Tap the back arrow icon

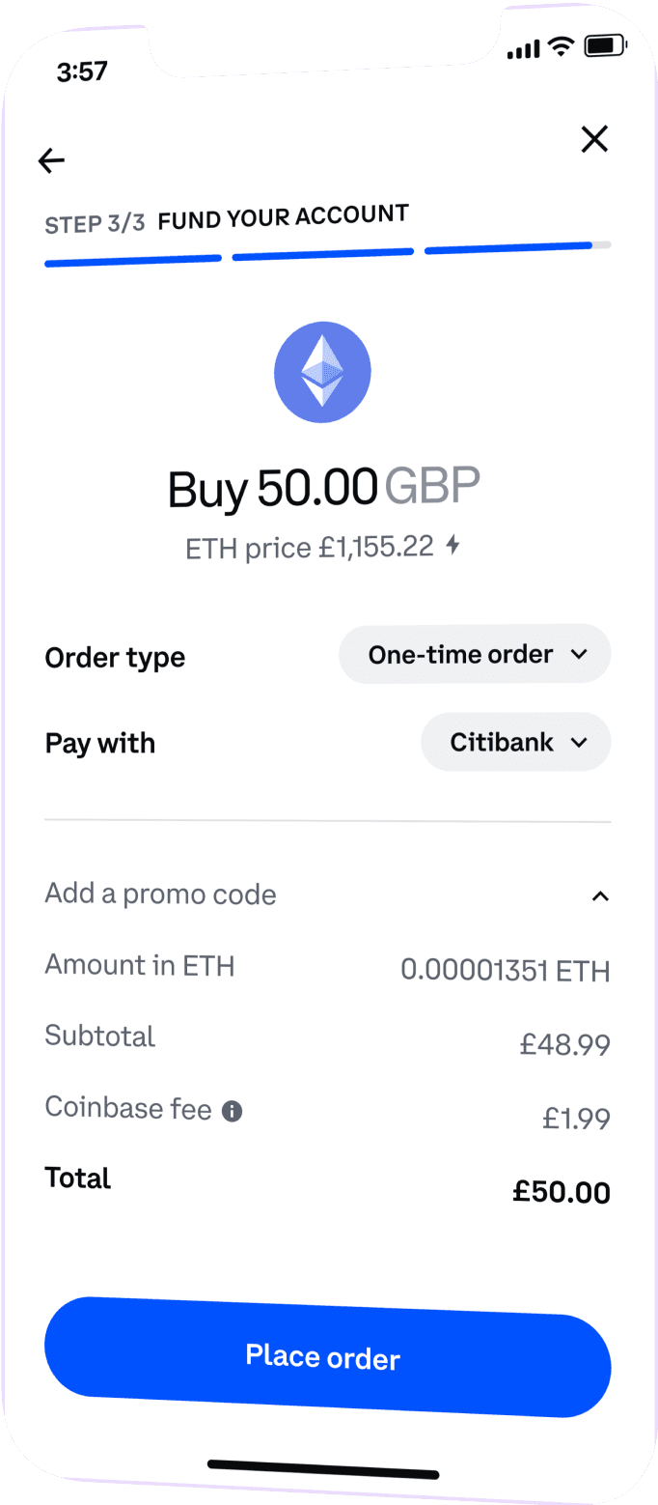click(51, 160)
